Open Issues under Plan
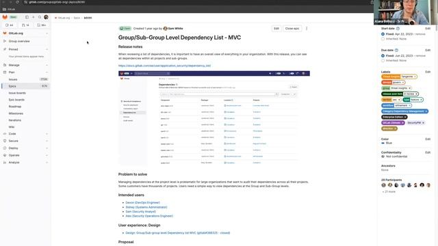The image size is (438, 246). (x=25, y=79)
